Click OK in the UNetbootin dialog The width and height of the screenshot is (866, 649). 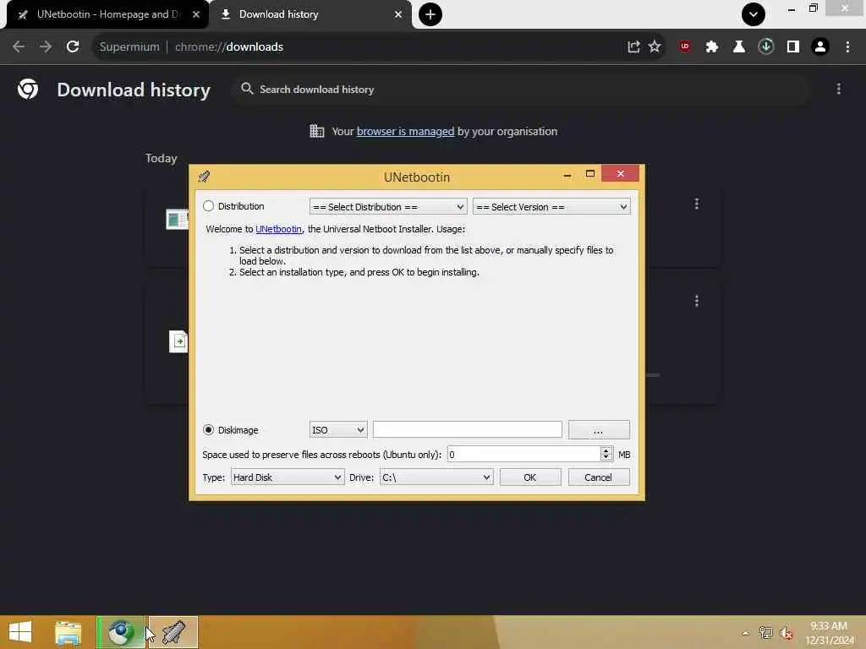[x=529, y=477]
